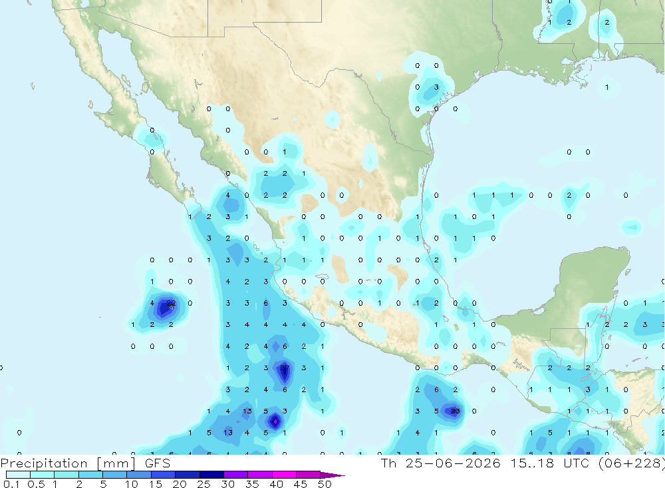Click the "35" legend scale label
The width and height of the screenshot is (665, 488).
tap(252, 484)
